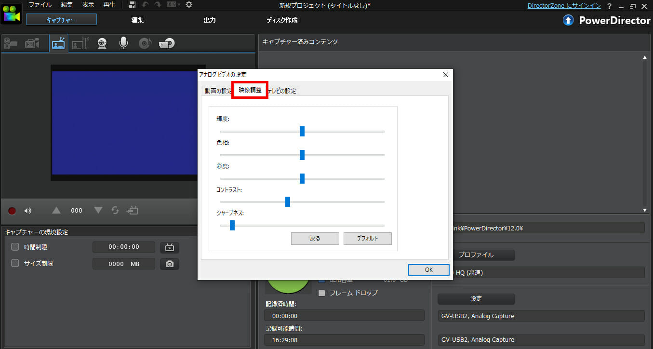Image resolution: width=653 pixels, height=349 pixels.
Task: Click the circular arrows refresh icon
Action: coord(115,210)
